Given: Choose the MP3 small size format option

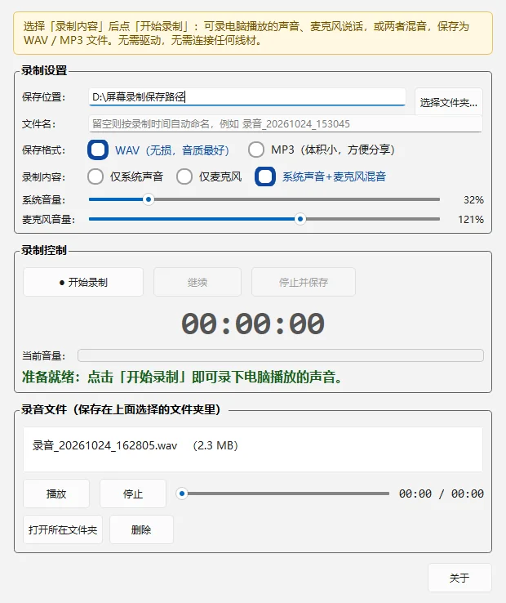Looking at the screenshot, I should [x=256, y=150].
